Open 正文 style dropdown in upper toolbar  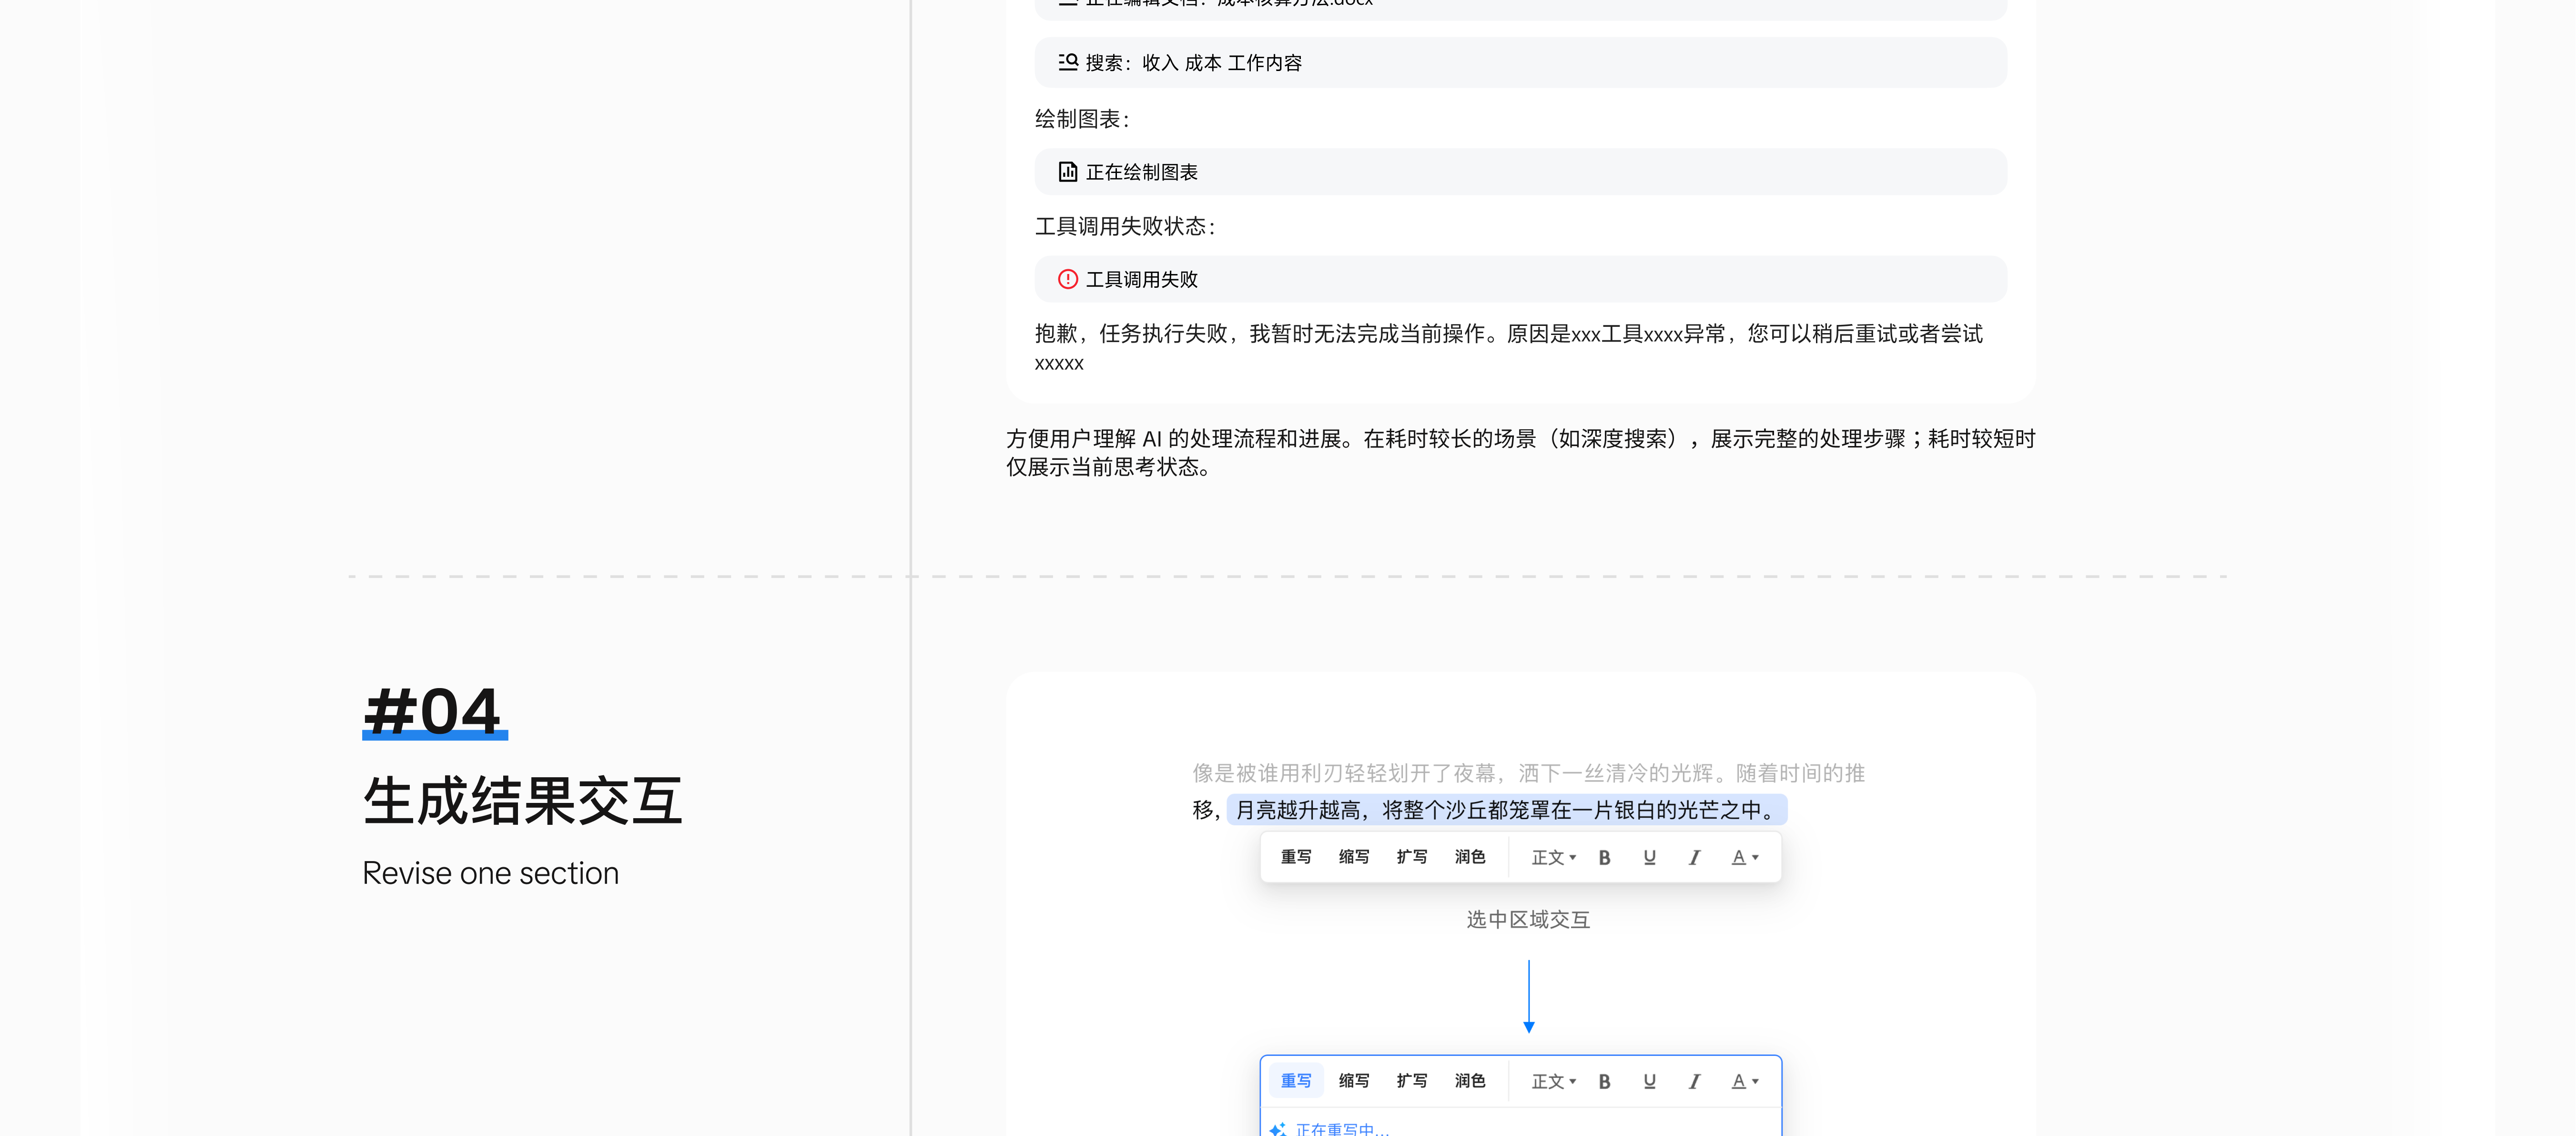pyautogui.click(x=1553, y=857)
